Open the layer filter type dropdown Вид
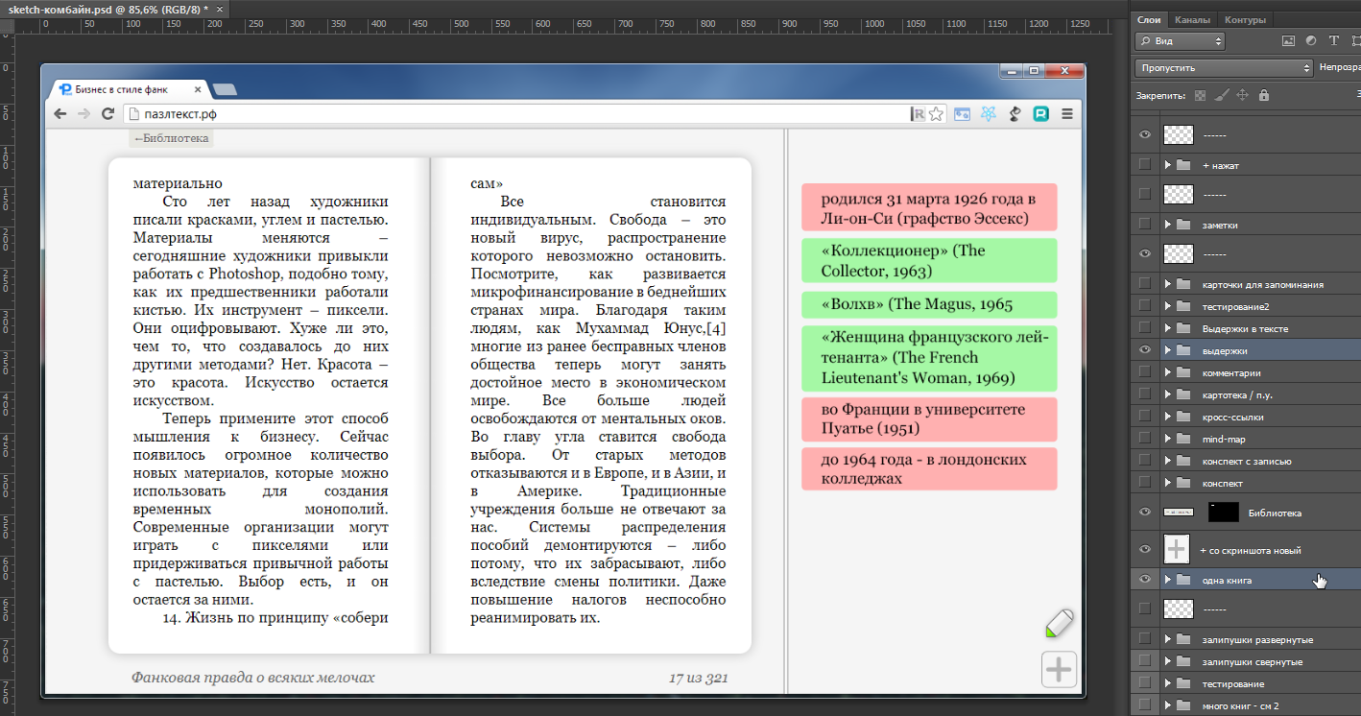 point(1180,41)
